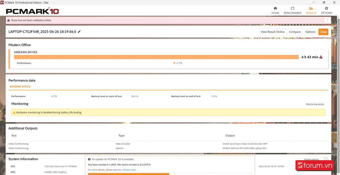Click the benchmarks gauge icon
The height and width of the screenshot is (175, 340).
[293, 8]
